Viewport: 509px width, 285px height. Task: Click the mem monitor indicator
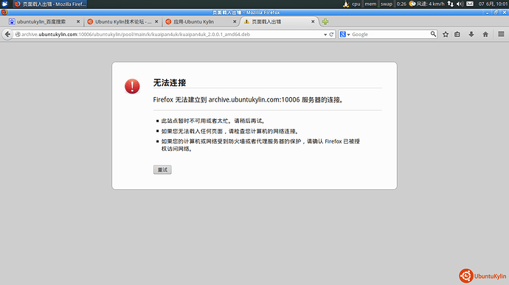point(370,4)
